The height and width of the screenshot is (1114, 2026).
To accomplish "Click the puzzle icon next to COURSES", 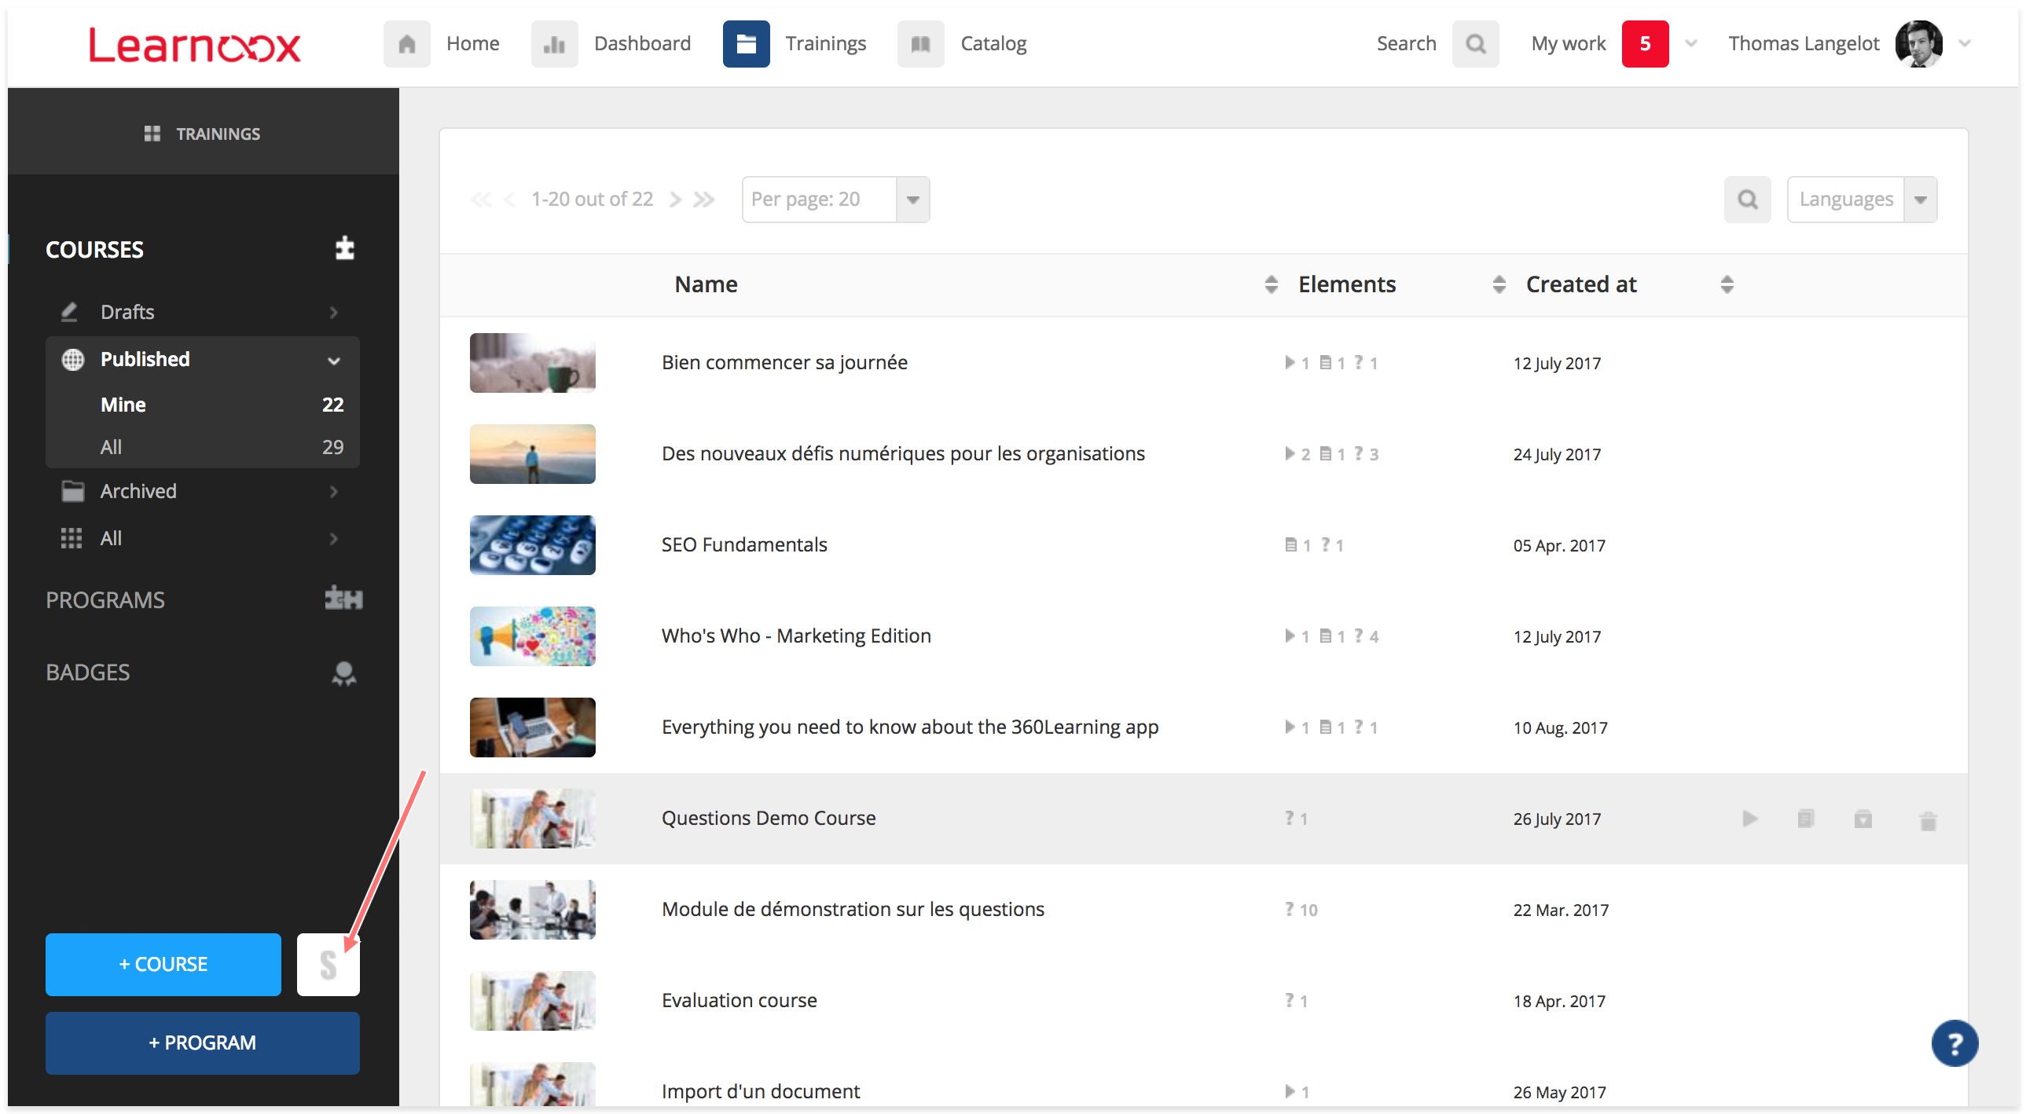I will pyautogui.click(x=344, y=248).
